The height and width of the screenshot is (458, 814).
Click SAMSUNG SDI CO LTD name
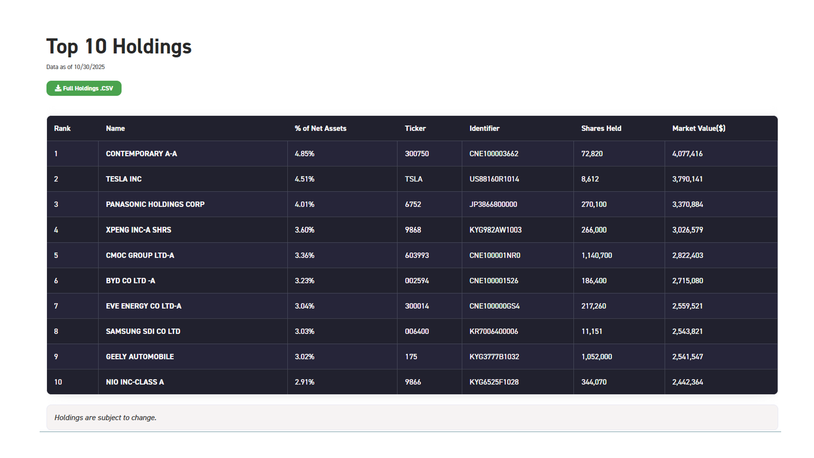(x=143, y=331)
